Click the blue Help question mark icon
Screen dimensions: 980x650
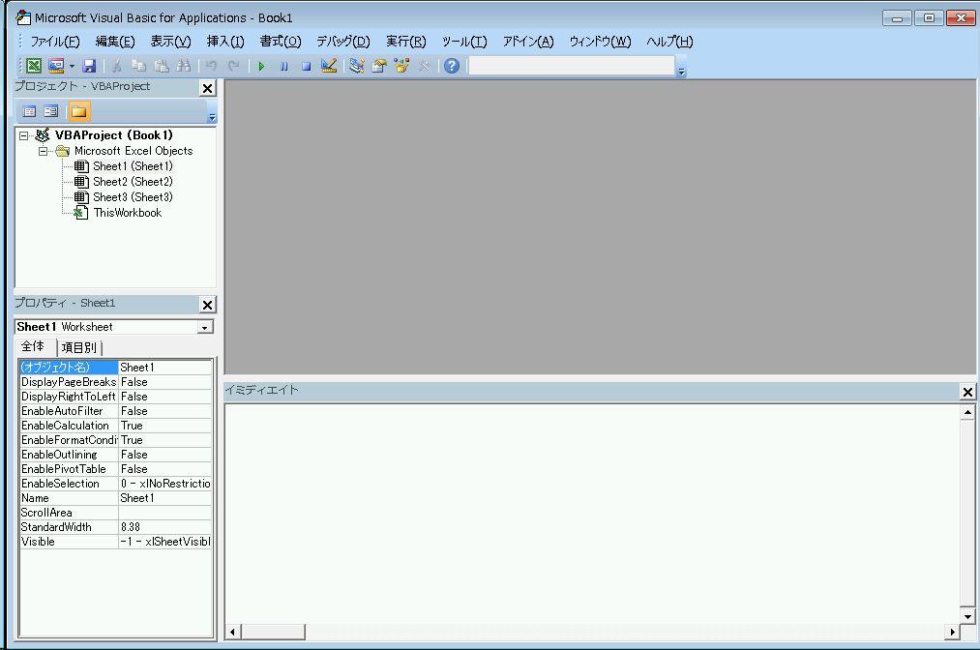pos(451,67)
